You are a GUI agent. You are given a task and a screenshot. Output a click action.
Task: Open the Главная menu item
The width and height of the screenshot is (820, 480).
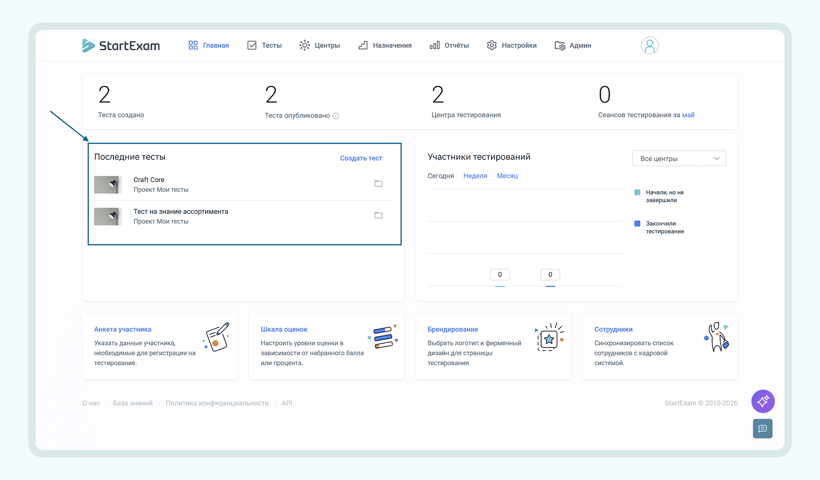click(209, 45)
